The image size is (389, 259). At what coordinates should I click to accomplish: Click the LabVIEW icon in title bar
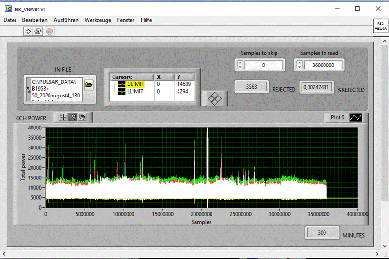point(8,9)
